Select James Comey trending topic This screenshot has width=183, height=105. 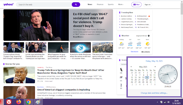pos(126,19)
